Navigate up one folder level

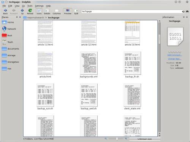[x=22, y=11]
